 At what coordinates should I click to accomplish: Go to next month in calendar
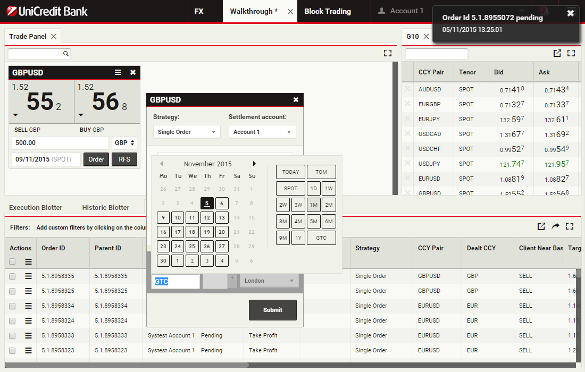254,164
